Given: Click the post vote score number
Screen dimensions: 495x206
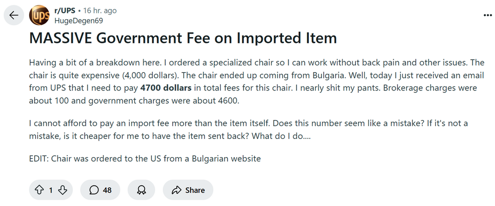Looking at the screenshot, I should pos(51,190).
